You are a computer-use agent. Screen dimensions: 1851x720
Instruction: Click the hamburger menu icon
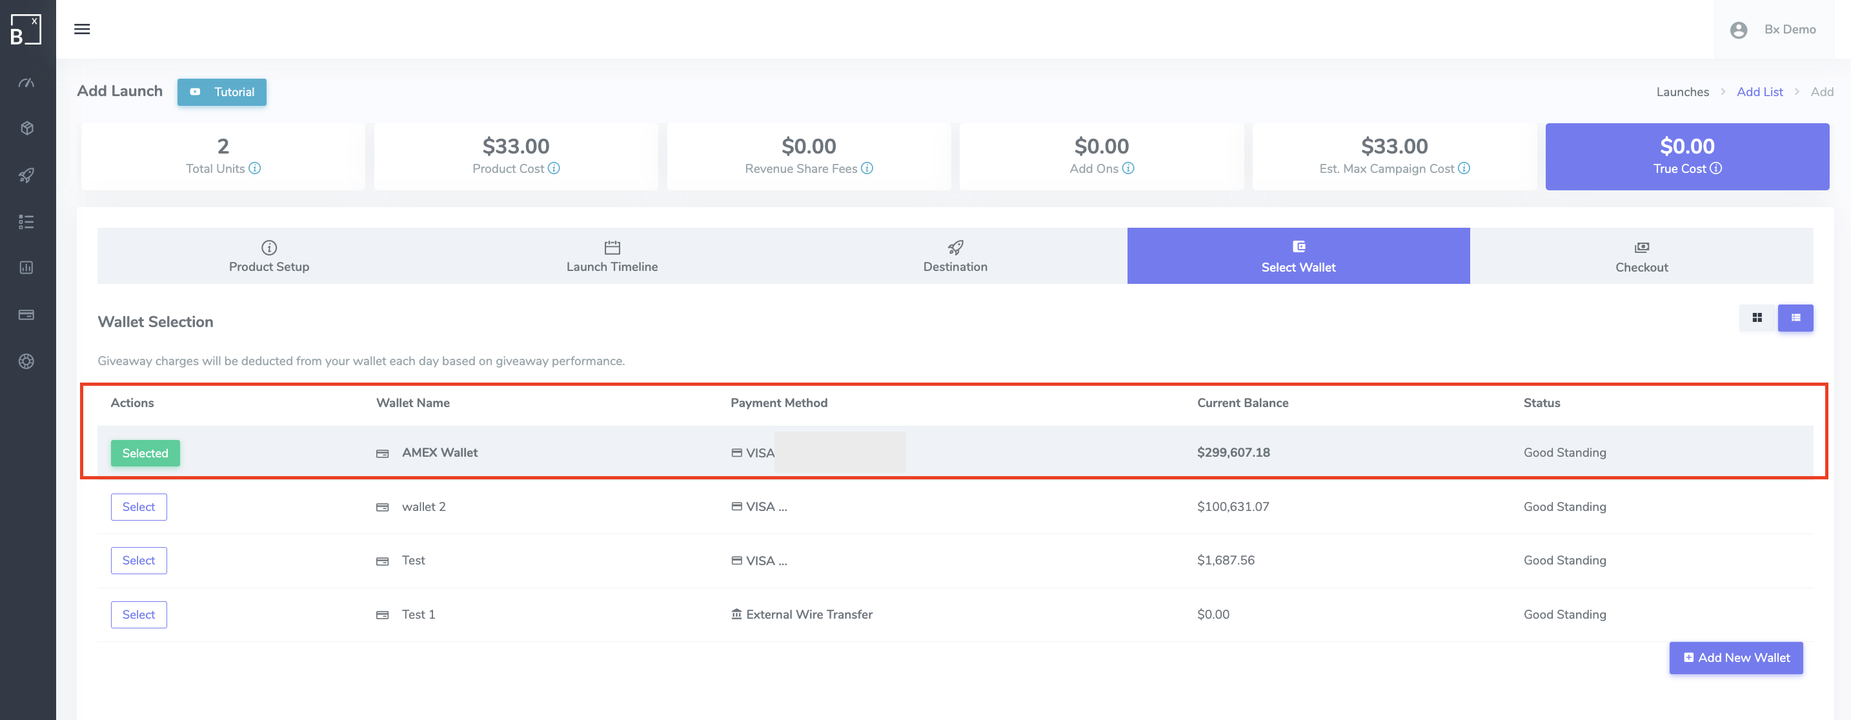click(x=82, y=30)
